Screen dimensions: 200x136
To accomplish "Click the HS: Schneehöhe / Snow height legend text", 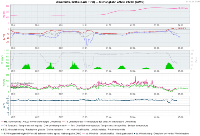I will (x=32, y=122).
